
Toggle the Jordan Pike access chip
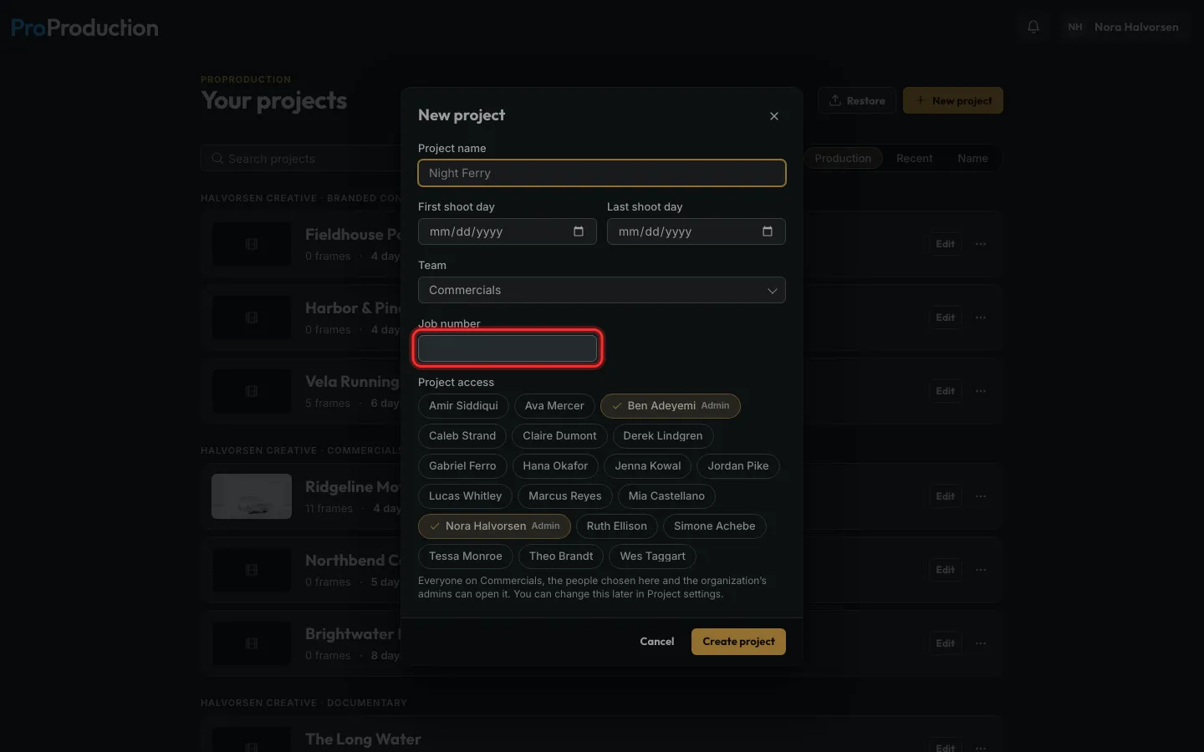click(x=738, y=466)
